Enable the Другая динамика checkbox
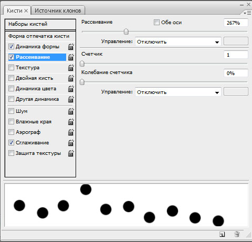This screenshot has width=252, height=242. [11, 99]
